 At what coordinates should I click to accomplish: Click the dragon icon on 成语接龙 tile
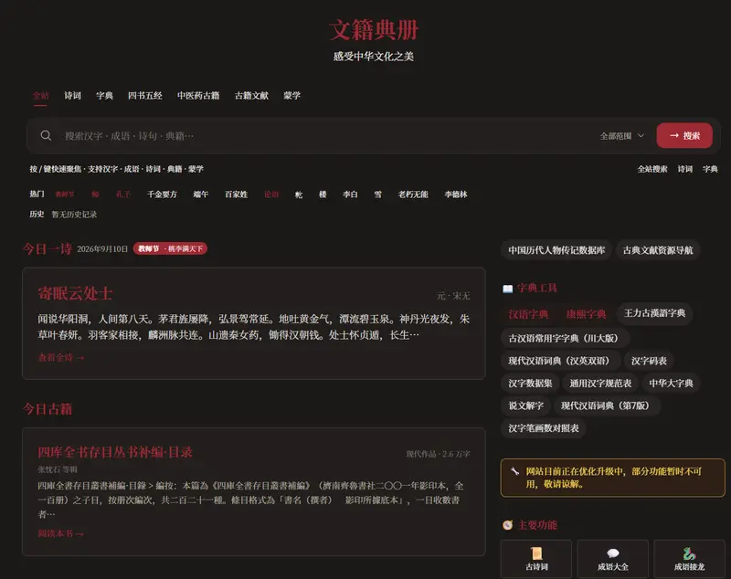(x=690, y=553)
